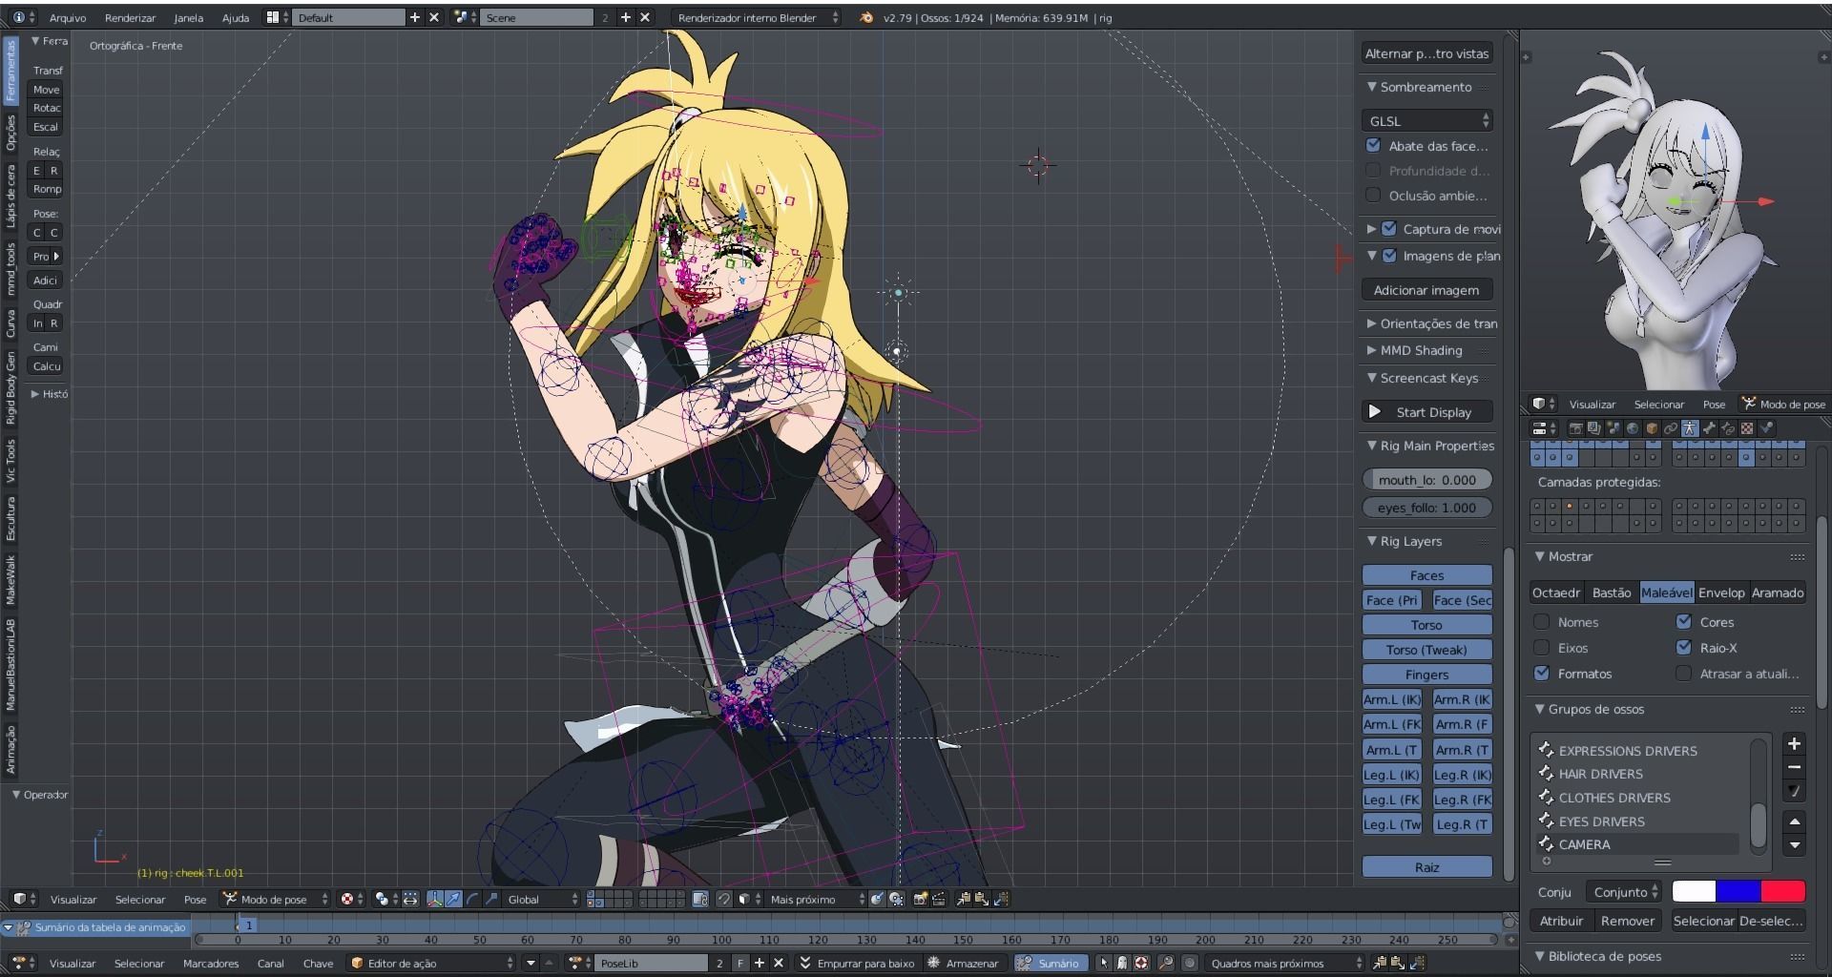Disable the Cores checkbox
Viewport: 1832px width, 977px height.
click(1684, 621)
